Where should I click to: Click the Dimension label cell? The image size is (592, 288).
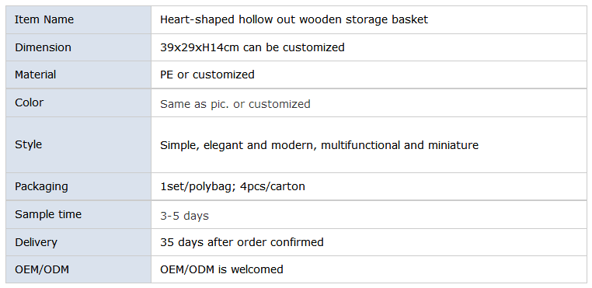click(78, 47)
